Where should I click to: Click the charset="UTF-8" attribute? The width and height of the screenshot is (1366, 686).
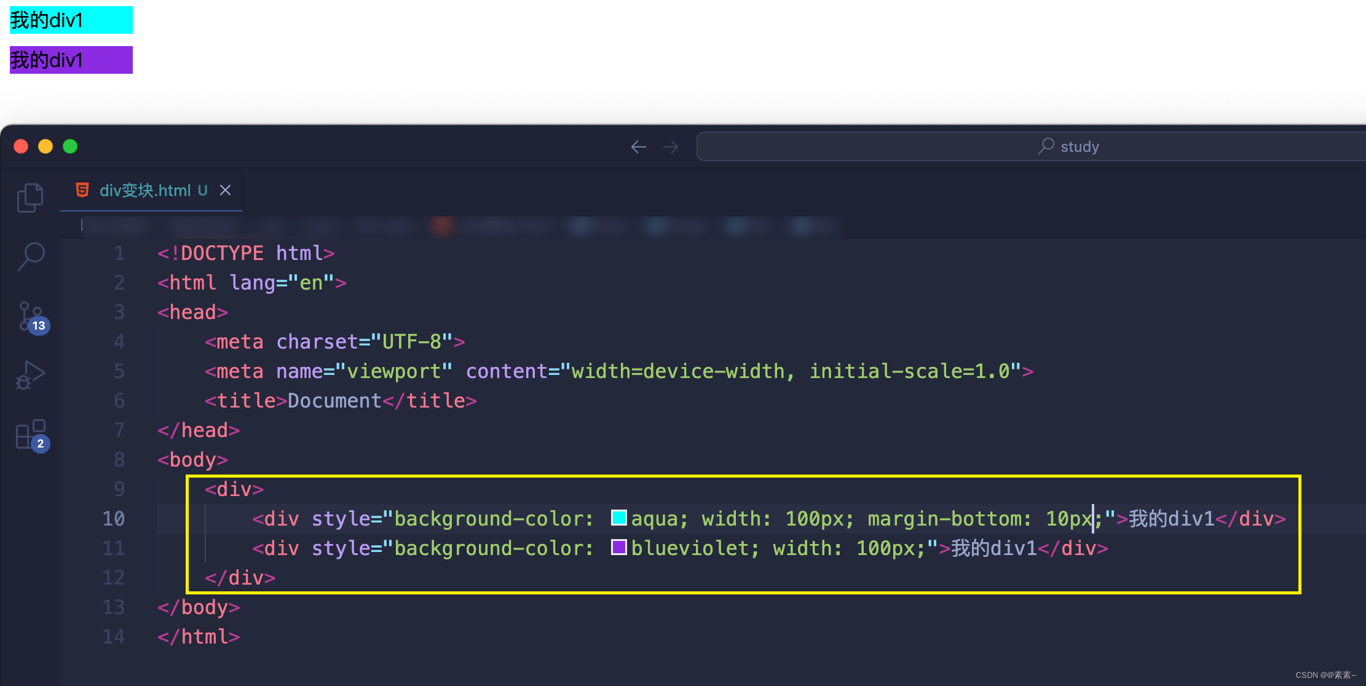point(365,342)
